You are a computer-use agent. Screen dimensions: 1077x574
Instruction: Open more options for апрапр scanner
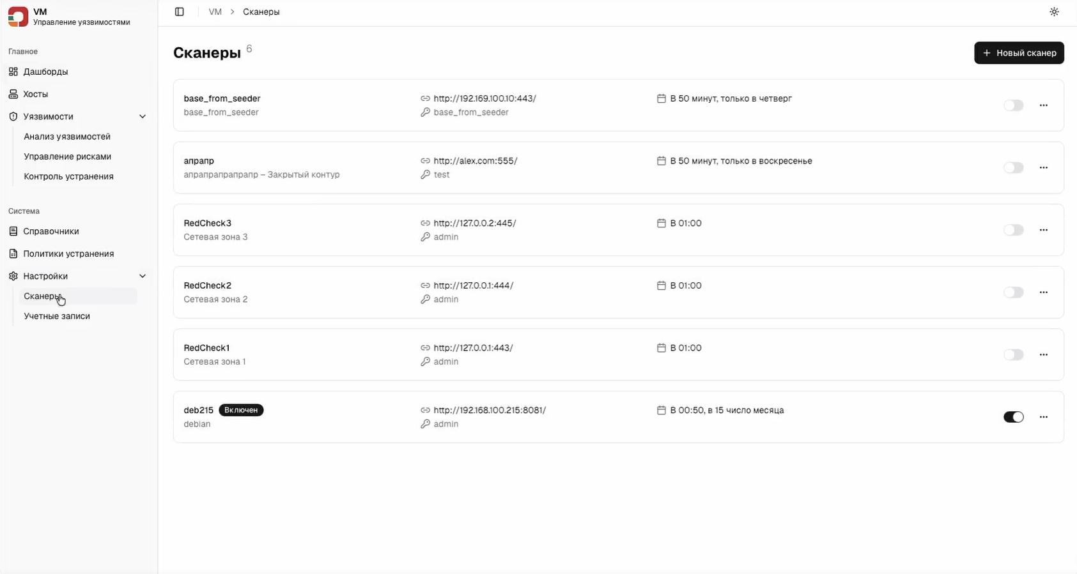pyautogui.click(x=1044, y=168)
